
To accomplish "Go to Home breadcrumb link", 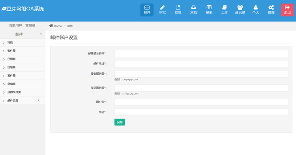I will tap(56, 26).
